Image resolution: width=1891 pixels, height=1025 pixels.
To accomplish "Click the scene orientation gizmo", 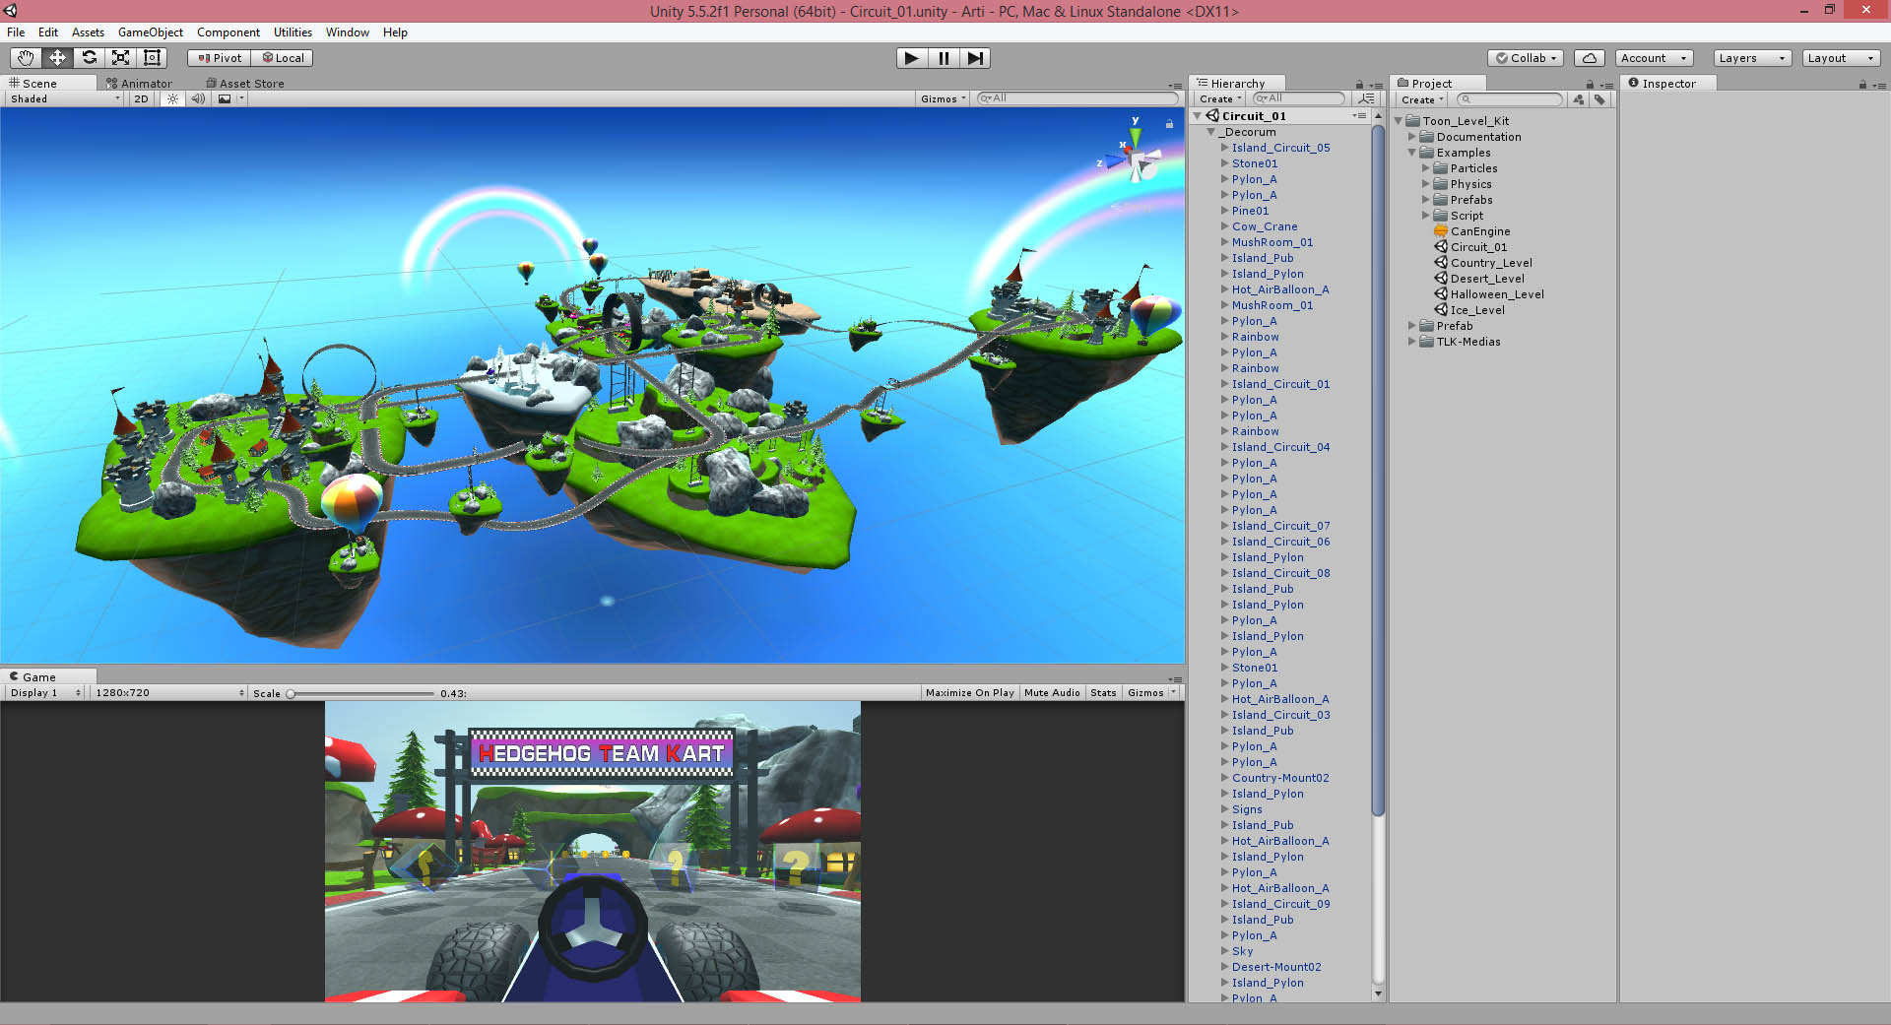I will 1135,156.
